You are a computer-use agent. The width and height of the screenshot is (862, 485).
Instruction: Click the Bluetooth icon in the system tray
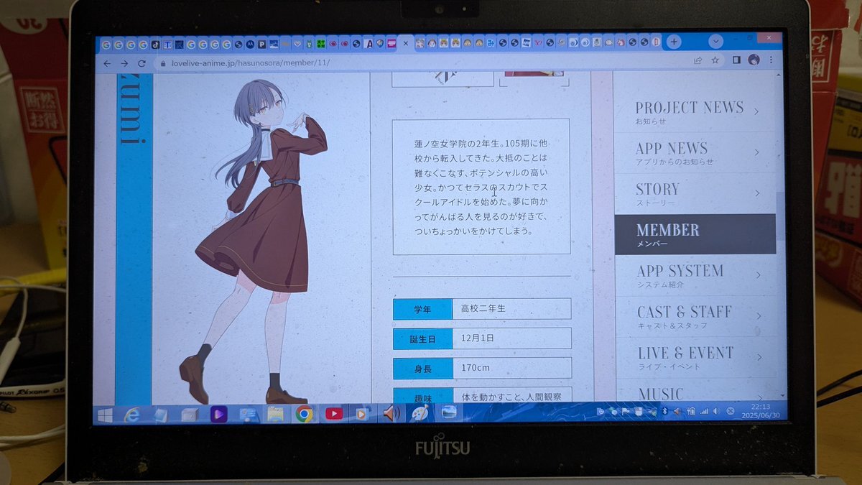click(x=666, y=410)
